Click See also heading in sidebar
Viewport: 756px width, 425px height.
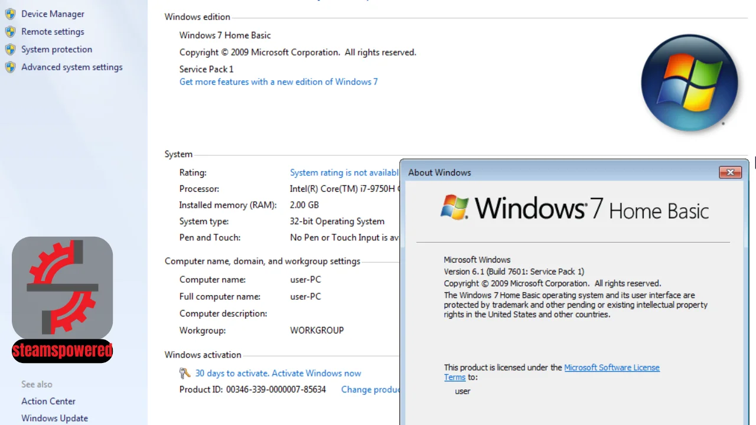37,384
